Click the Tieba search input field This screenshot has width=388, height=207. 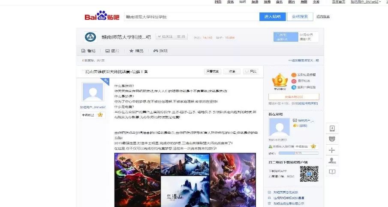click(192, 17)
